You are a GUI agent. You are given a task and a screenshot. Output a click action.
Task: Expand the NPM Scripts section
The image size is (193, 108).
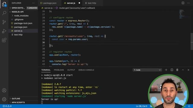(x=23, y=102)
